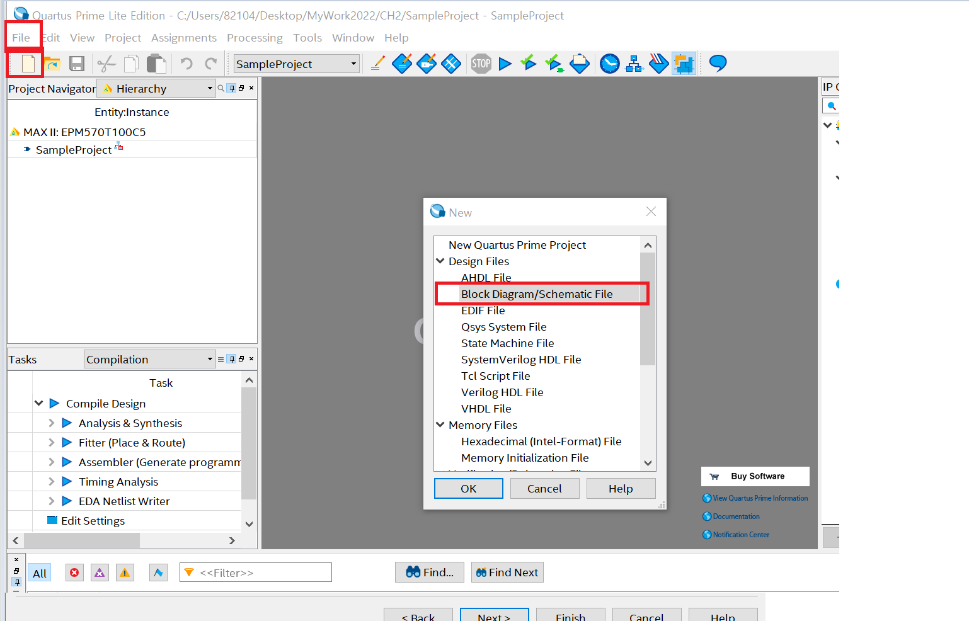
Task: Open the Project menu
Action: point(123,38)
